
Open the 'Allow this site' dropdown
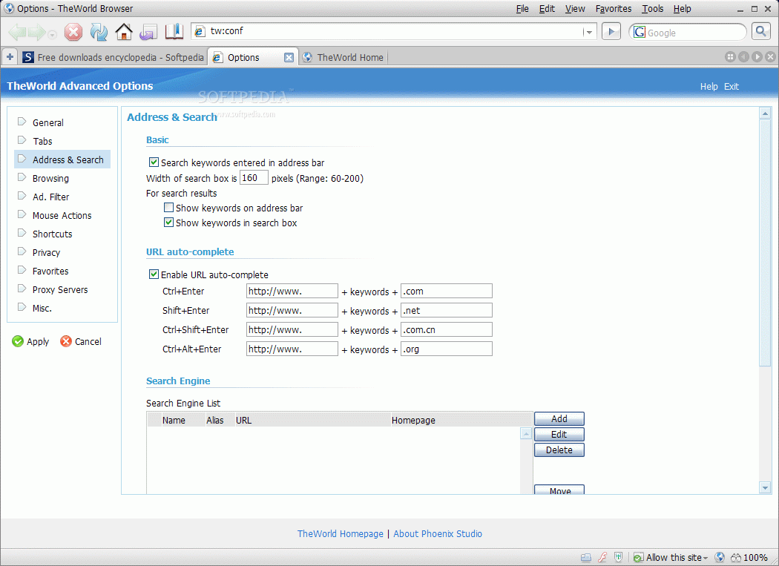671,558
